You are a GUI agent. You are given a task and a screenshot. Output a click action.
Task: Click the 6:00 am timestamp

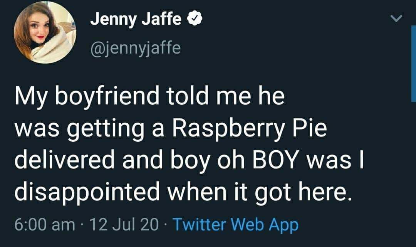tap(45, 224)
